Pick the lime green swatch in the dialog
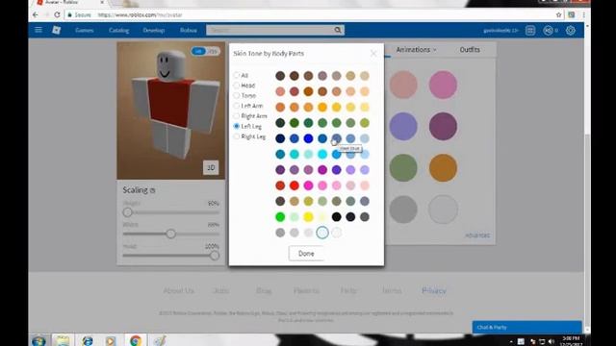Image resolution: width=616 pixels, height=346 pixels. pyautogui.click(x=280, y=216)
